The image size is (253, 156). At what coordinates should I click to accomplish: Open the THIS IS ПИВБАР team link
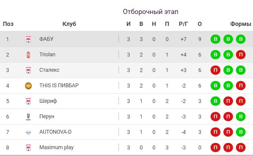pyautogui.click(x=59, y=85)
